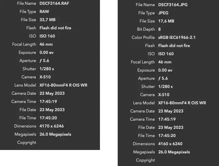Select the Color Profile label
Image resolution: width=219 pixels, height=166 pixels.
click(143, 37)
